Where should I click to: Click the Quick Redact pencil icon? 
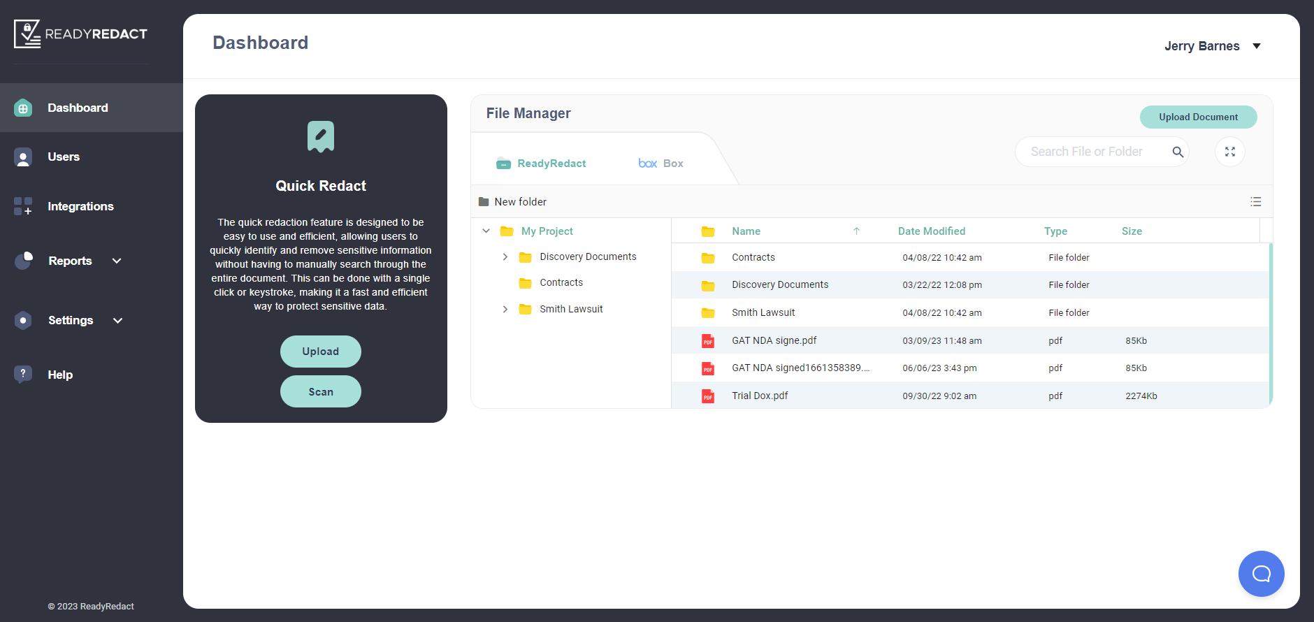[321, 136]
